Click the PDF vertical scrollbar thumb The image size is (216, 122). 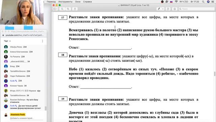(x=215, y=74)
